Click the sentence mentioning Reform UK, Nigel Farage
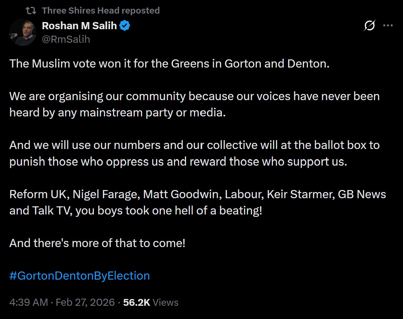This screenshot has width=403, height=319. [197, 194]
